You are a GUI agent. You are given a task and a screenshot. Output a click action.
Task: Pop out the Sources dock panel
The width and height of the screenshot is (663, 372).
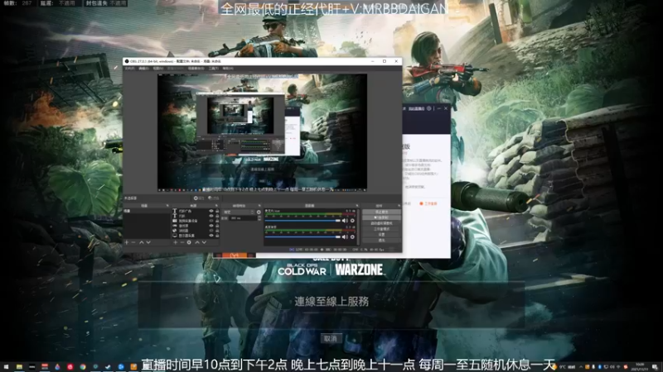(216, 205)
